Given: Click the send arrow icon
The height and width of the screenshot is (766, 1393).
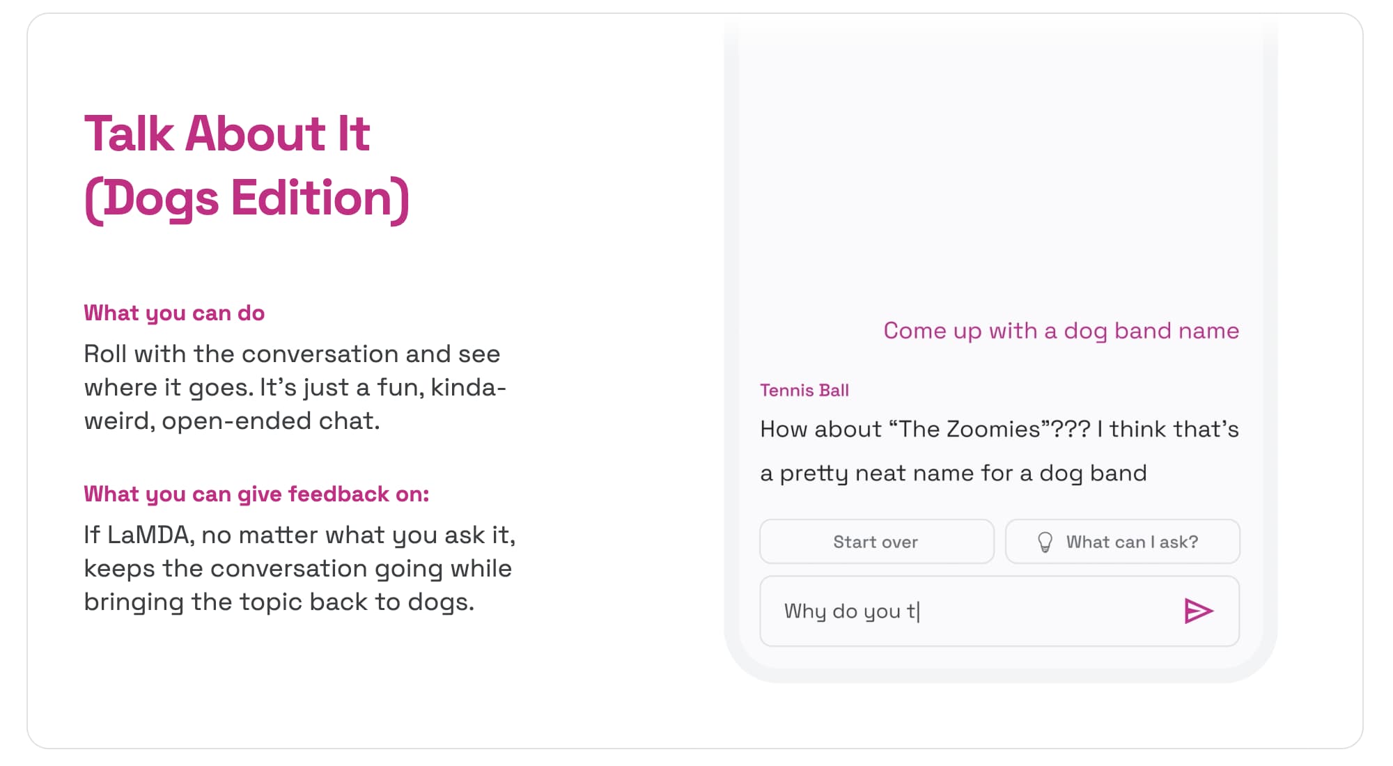Looking at the screenshot, I should [1198, 611].
